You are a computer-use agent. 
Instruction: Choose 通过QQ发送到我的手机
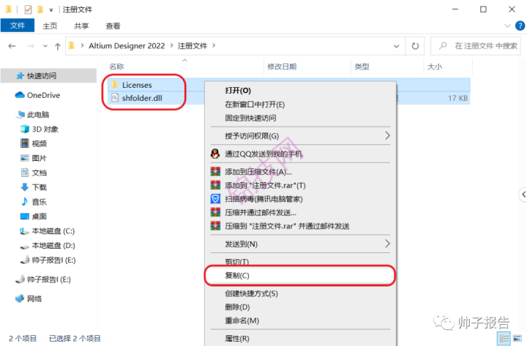click(301, 154)
